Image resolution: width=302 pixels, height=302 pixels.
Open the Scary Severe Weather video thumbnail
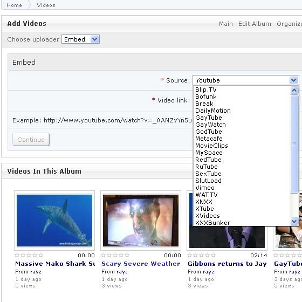click(x=141, y=221)
